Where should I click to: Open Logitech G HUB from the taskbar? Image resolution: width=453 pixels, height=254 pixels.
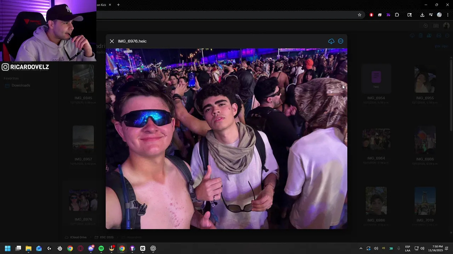coord(49,248)
